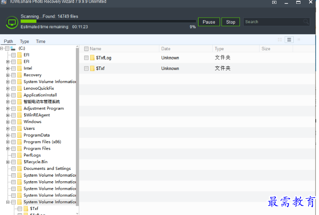Sort by the Type column header

click(x=219, y=48)
